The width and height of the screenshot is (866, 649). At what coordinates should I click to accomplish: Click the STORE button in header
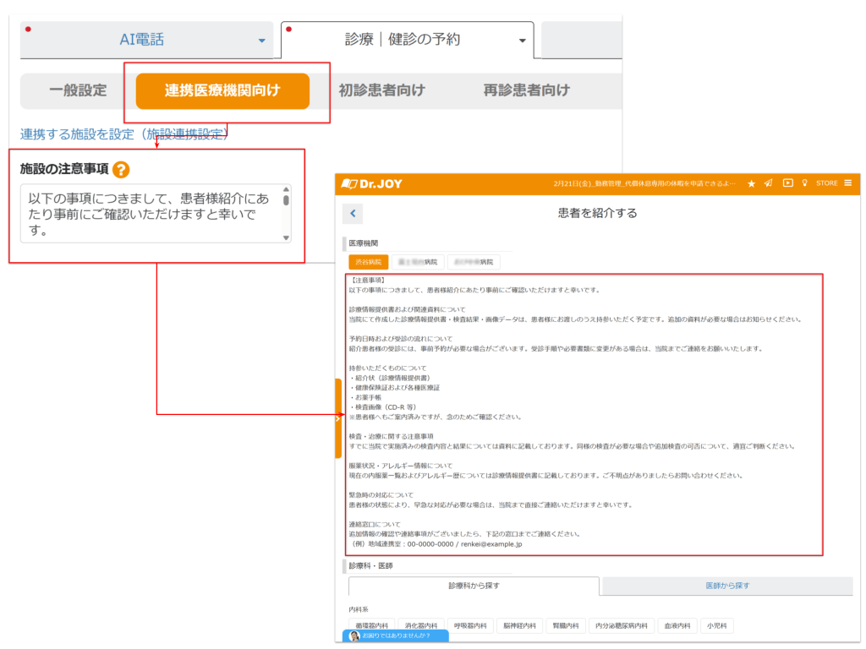(x=826, y=183)
